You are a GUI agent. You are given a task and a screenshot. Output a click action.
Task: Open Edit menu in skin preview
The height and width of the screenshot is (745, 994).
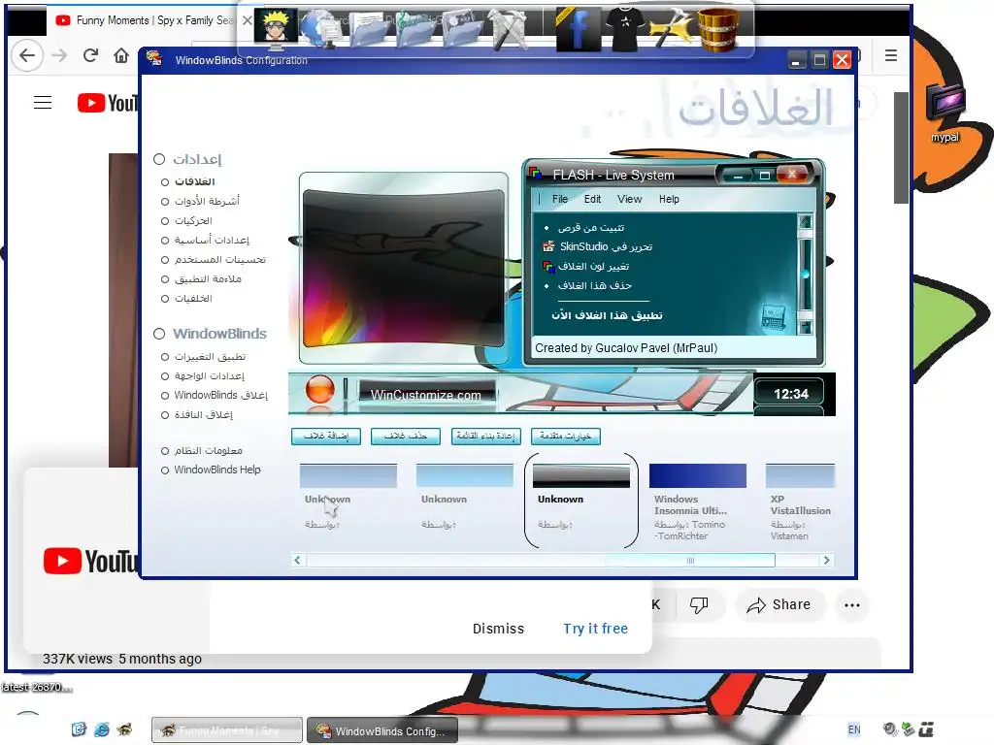tap(593, 199)
